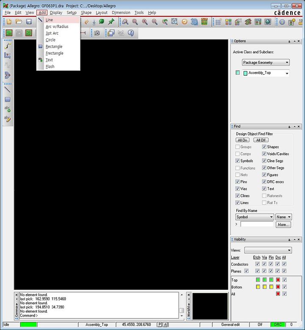Open a file with the folder icon
305x330 pixels.
click(19, 22)
